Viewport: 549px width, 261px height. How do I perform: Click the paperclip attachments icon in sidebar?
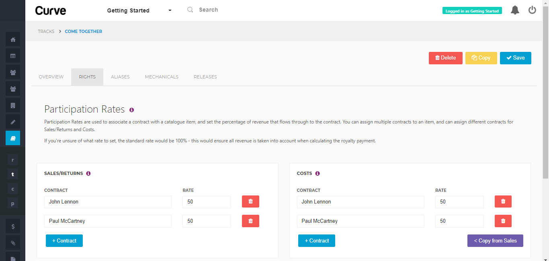click(12, 243)
